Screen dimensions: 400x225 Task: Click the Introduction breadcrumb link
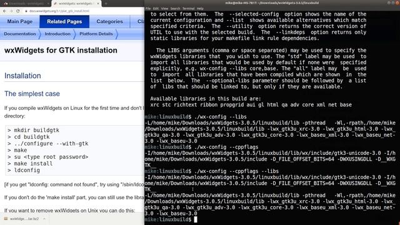tap(57, 34)
